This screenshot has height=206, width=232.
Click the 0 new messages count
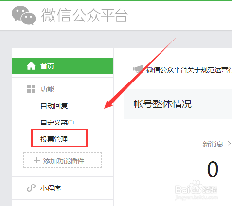213,169
